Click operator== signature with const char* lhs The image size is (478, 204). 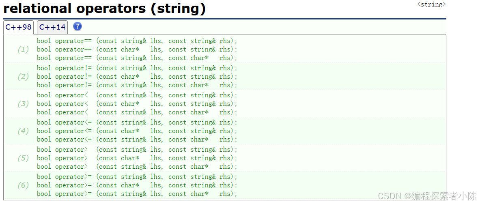[x=137, y=49]
